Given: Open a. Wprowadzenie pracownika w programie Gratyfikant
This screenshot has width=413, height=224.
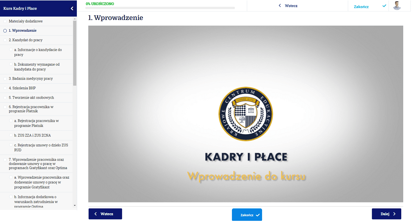Looking at the screenshot, I should tap(42, 182).
